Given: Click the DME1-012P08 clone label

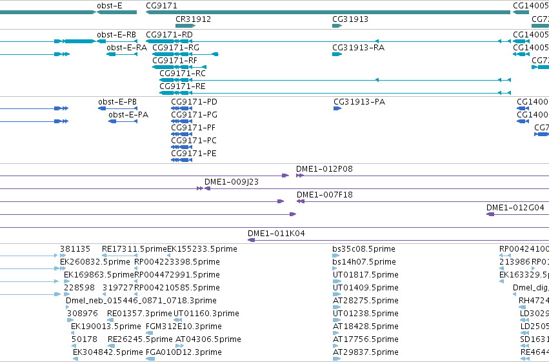Looking at the screenshot, I should coord(324,169).
